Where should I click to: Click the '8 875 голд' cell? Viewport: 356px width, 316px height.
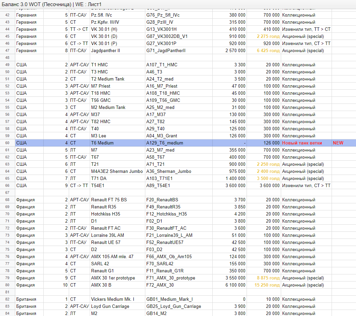(x=264, y=278)
